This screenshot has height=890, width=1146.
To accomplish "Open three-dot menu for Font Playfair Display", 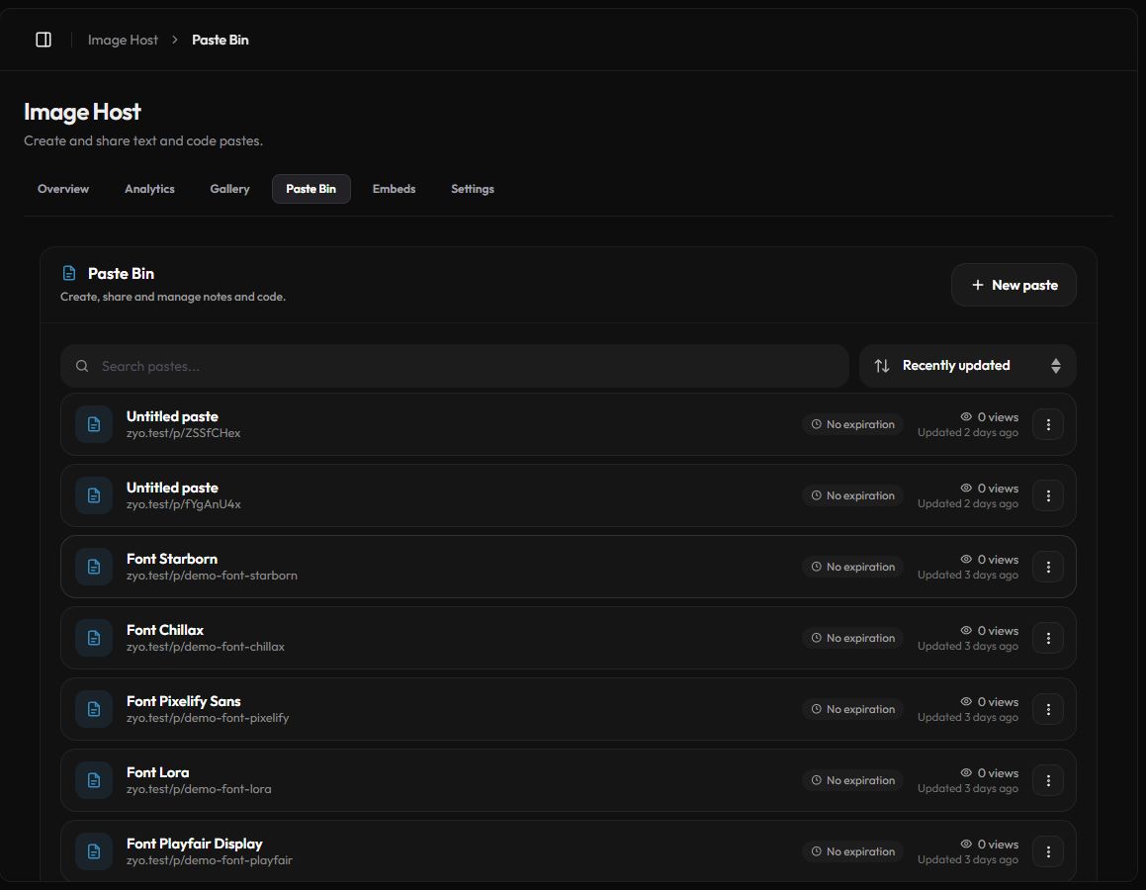I will point(1048,851).
